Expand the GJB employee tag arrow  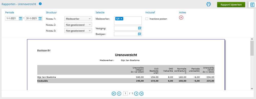(x=121, y=19)
